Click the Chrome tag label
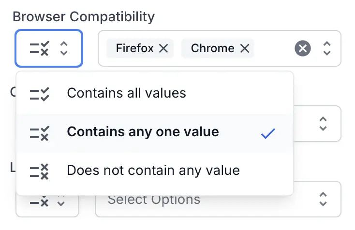 (x=212, y=48)
